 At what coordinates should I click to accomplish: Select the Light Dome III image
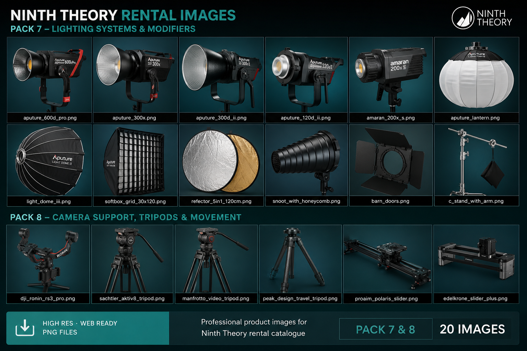point(49,160)
